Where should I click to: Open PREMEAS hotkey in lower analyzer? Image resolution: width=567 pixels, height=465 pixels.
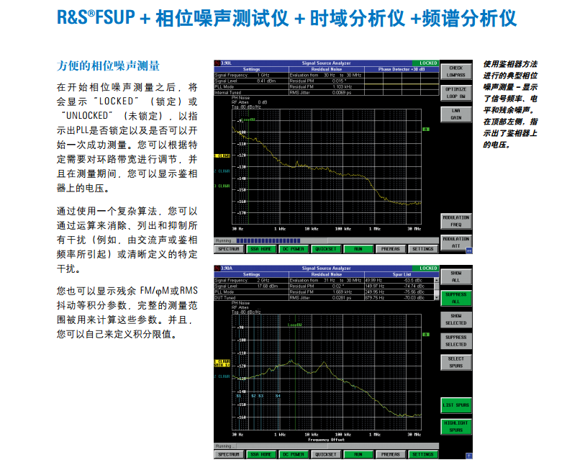coord(391,454)
